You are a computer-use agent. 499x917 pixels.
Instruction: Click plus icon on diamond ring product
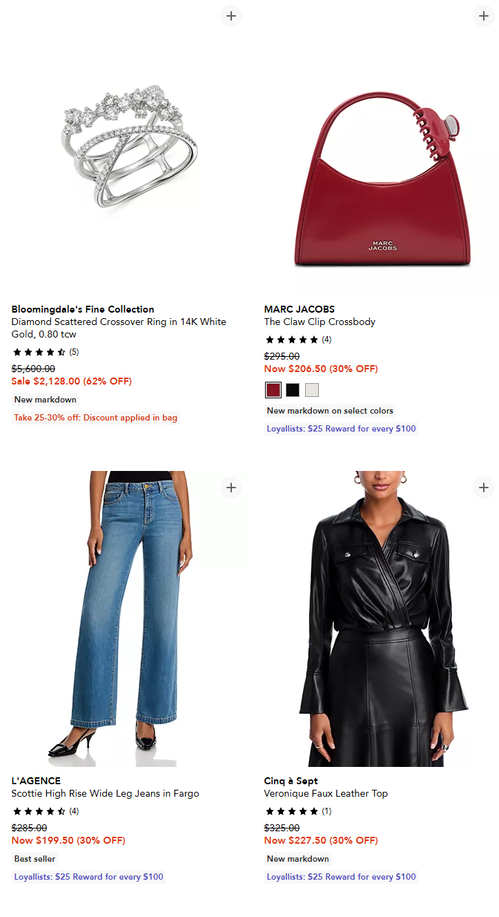coord(231,16)
